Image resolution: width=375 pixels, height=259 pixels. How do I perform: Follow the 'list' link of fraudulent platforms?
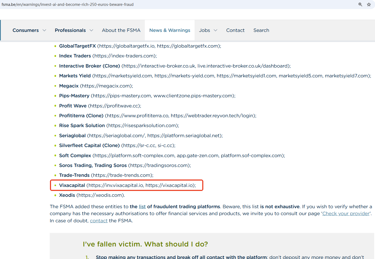142,207
